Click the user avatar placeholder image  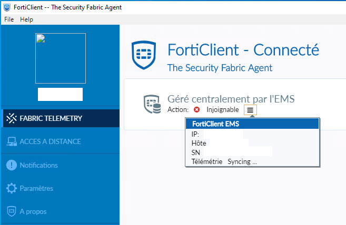(60, 58)
